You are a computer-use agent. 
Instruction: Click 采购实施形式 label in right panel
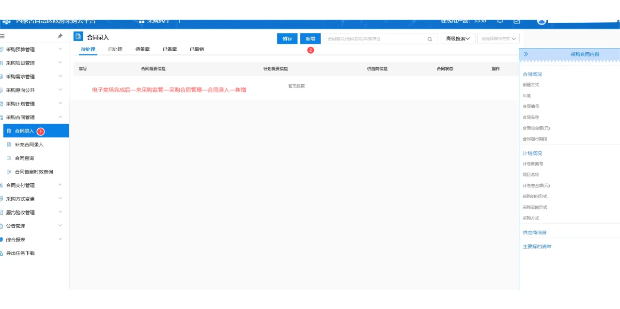535,207
